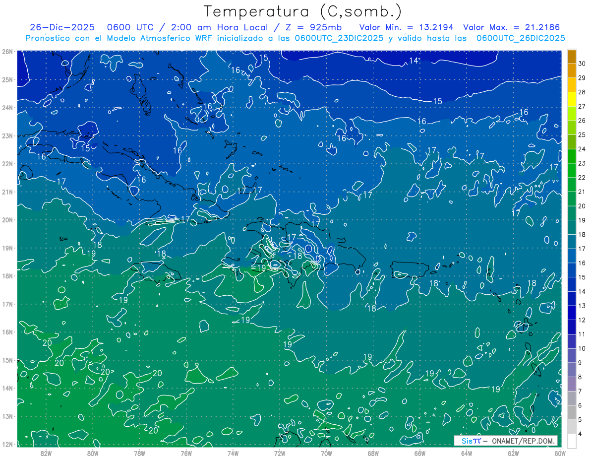Click the latitude axis label "24N"

pyautogui.click(x=7, y=108)
